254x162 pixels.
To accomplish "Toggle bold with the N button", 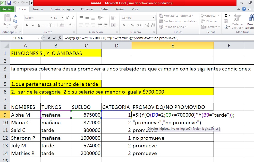I will pyautogui.click(x=27, y=25).
